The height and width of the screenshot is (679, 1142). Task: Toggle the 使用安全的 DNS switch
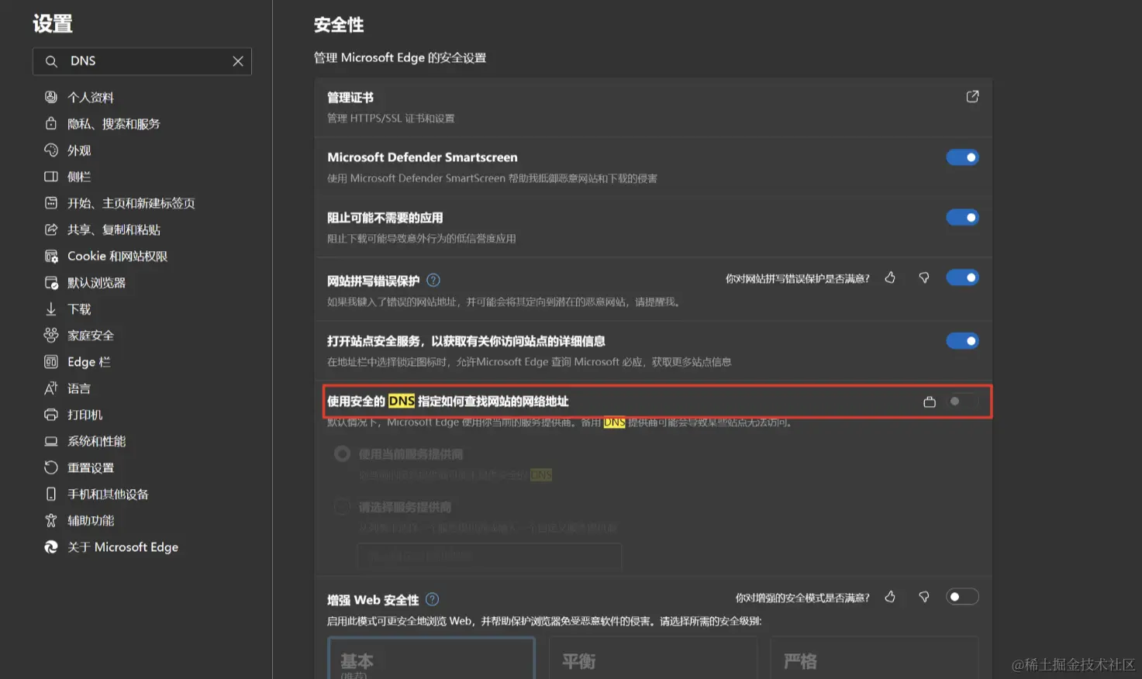pyautogui.click(x=962, y=402)
